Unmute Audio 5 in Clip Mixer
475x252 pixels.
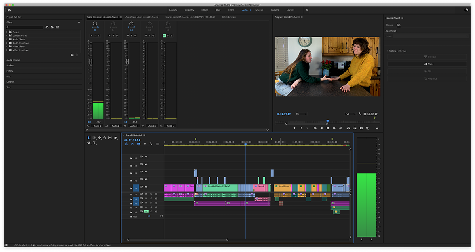[x=164, y=36]
